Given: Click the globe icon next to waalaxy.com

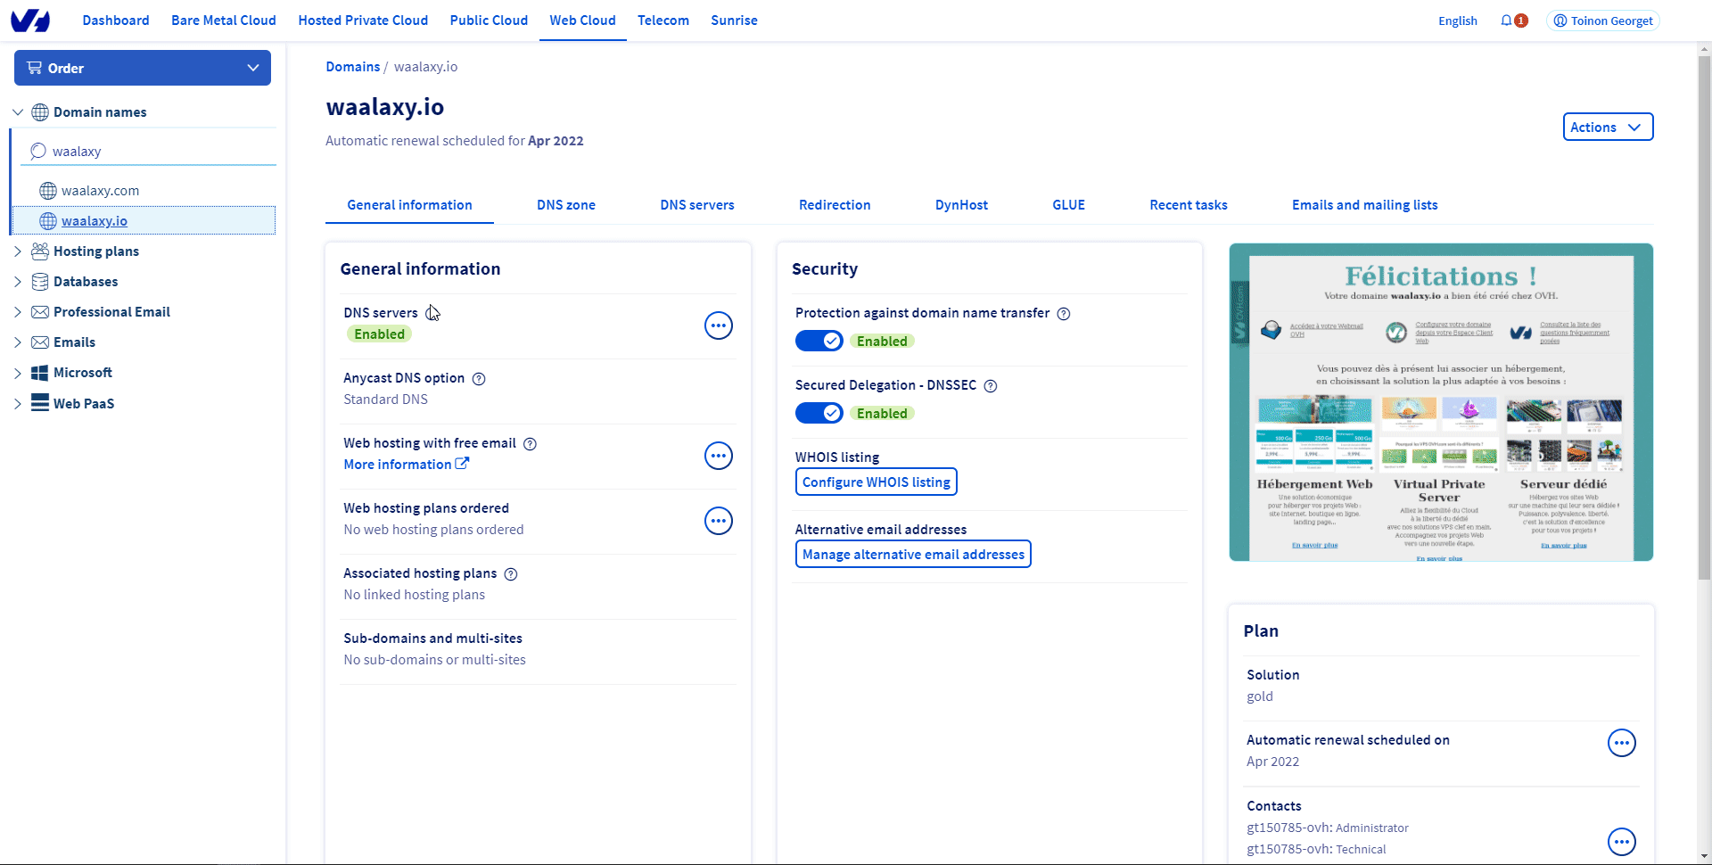Looking at the screenshot, I should (x=48, y=191).
